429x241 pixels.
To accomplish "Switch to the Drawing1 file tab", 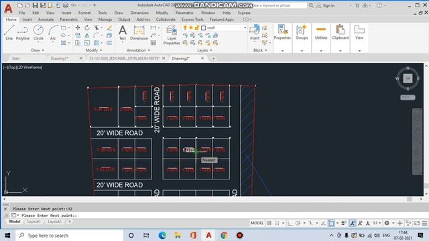I will tap(59, 58).
